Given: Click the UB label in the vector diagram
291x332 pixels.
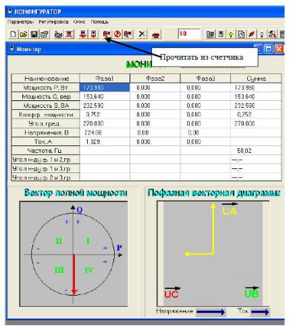Looking at the screenshot, I should [x=252, y=294].
